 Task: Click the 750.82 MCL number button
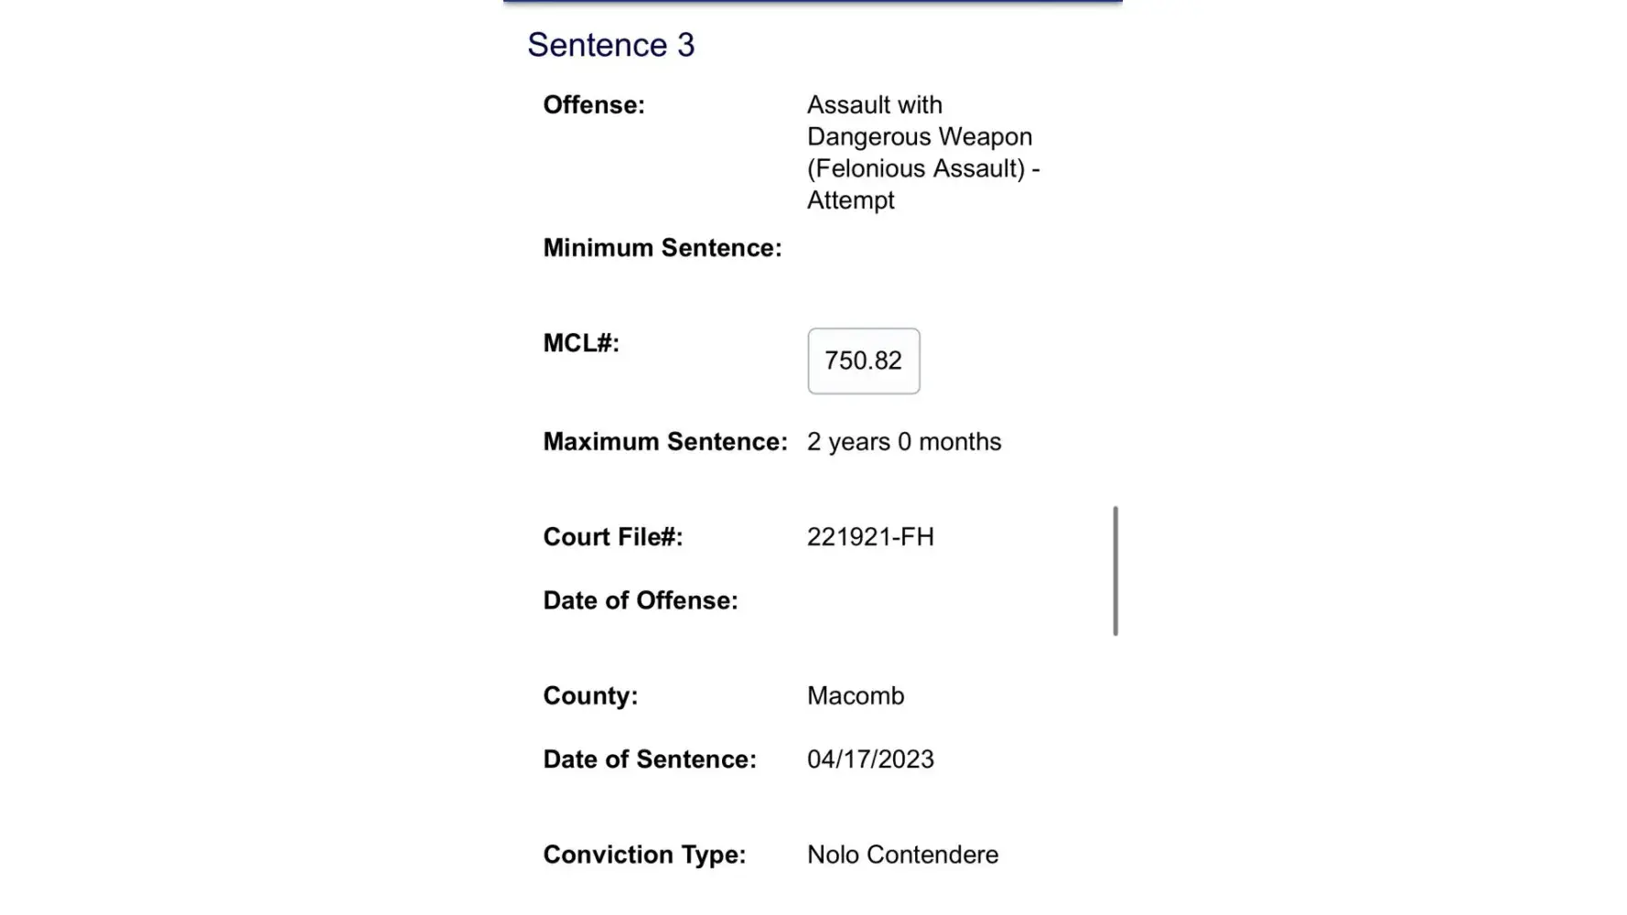863,361
